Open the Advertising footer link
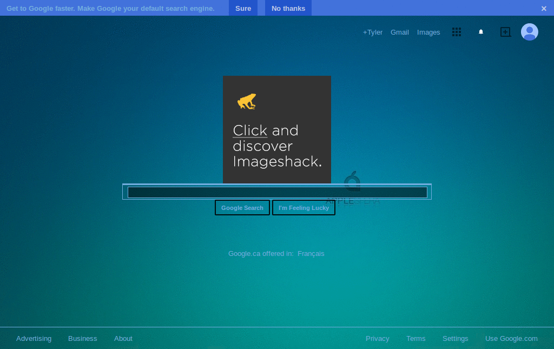This screenshot has width=554, height=349. pyautogui.click(x=34, y=338)
